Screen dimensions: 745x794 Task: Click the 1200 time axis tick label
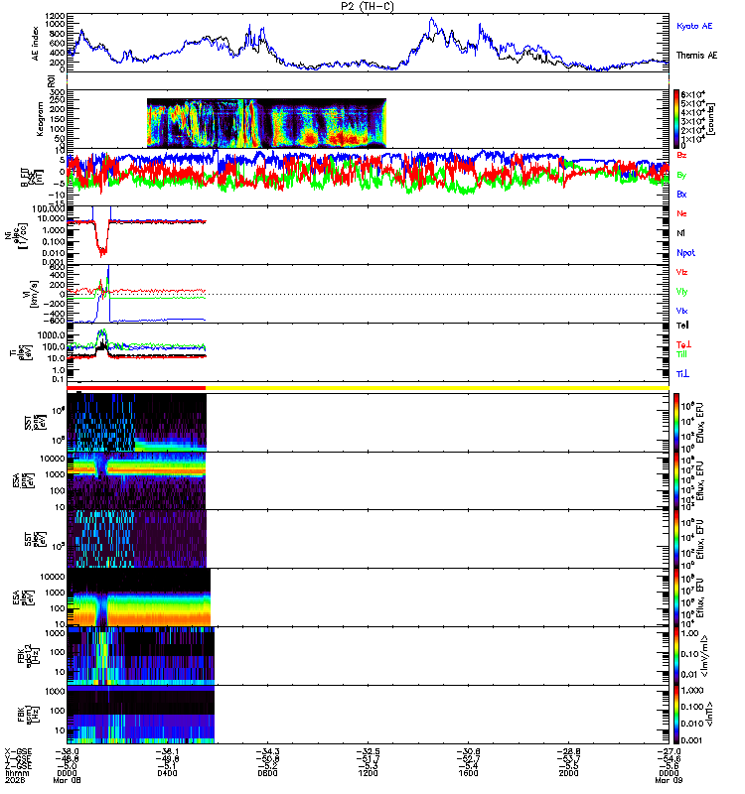[x=368, y=773]
